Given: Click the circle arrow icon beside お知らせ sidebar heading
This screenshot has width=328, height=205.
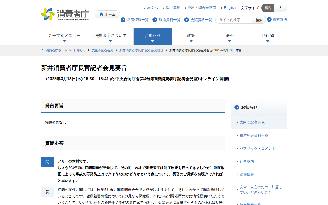Looking at the screenshot, I should coord(237,107).
